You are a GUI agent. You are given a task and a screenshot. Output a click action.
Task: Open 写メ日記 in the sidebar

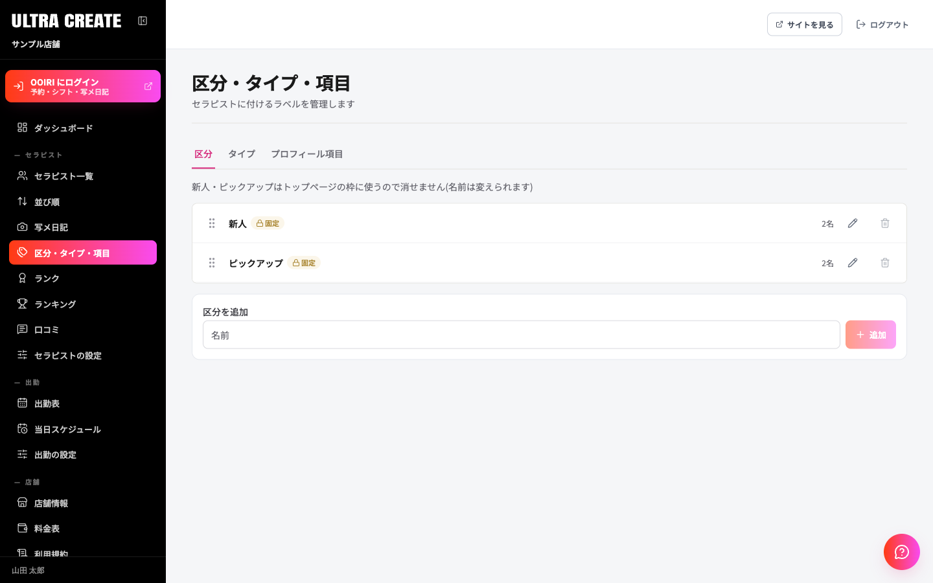(83, 227)
